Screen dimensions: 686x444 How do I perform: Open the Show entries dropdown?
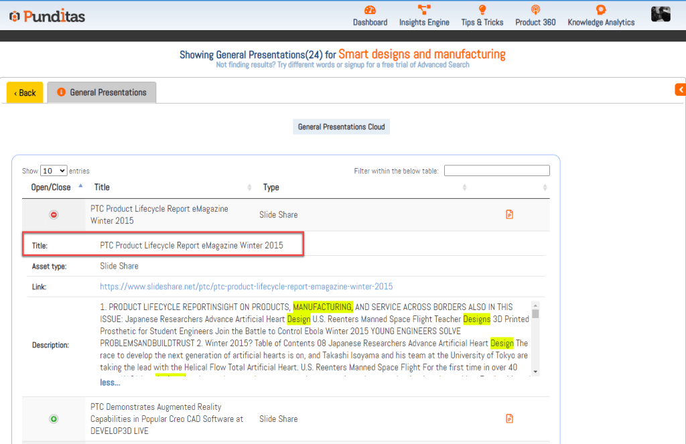54,171
